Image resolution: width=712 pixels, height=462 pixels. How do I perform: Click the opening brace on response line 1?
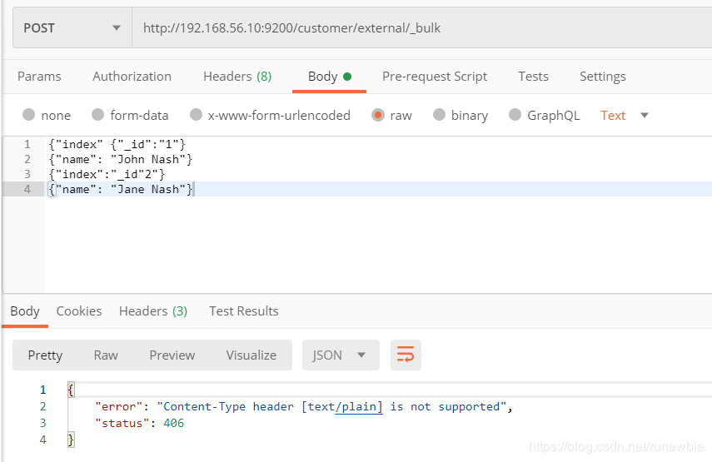click(x=71, y=390)
